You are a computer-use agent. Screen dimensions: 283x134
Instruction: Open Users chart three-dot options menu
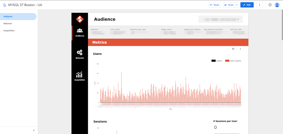coord(240,49)
